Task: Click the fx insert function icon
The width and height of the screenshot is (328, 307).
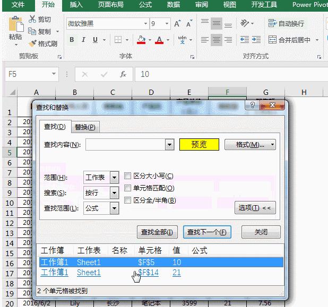Action: [123, 74]
